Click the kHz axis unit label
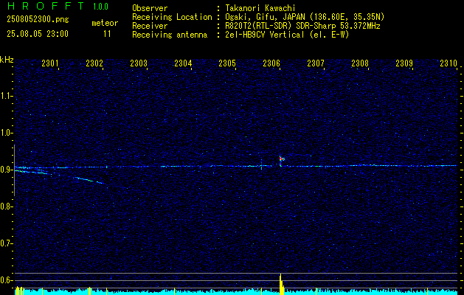Screen dimensions: 464x295 [x=7, y=60]
